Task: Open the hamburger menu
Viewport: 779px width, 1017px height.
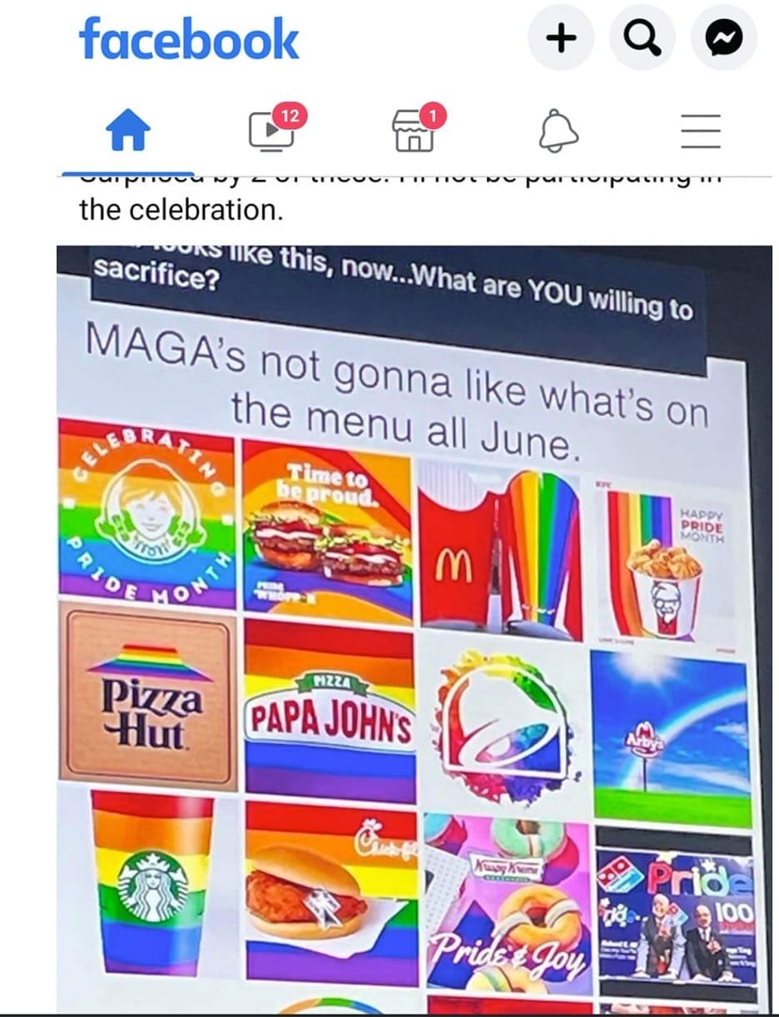Action: point(700,131)
